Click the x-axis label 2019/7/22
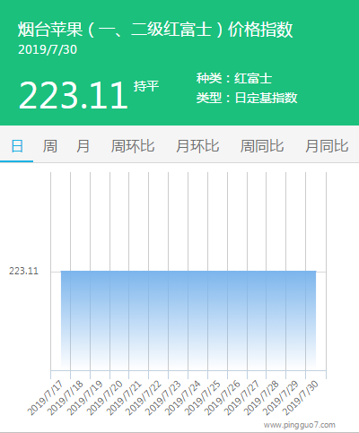 point(144,398)
